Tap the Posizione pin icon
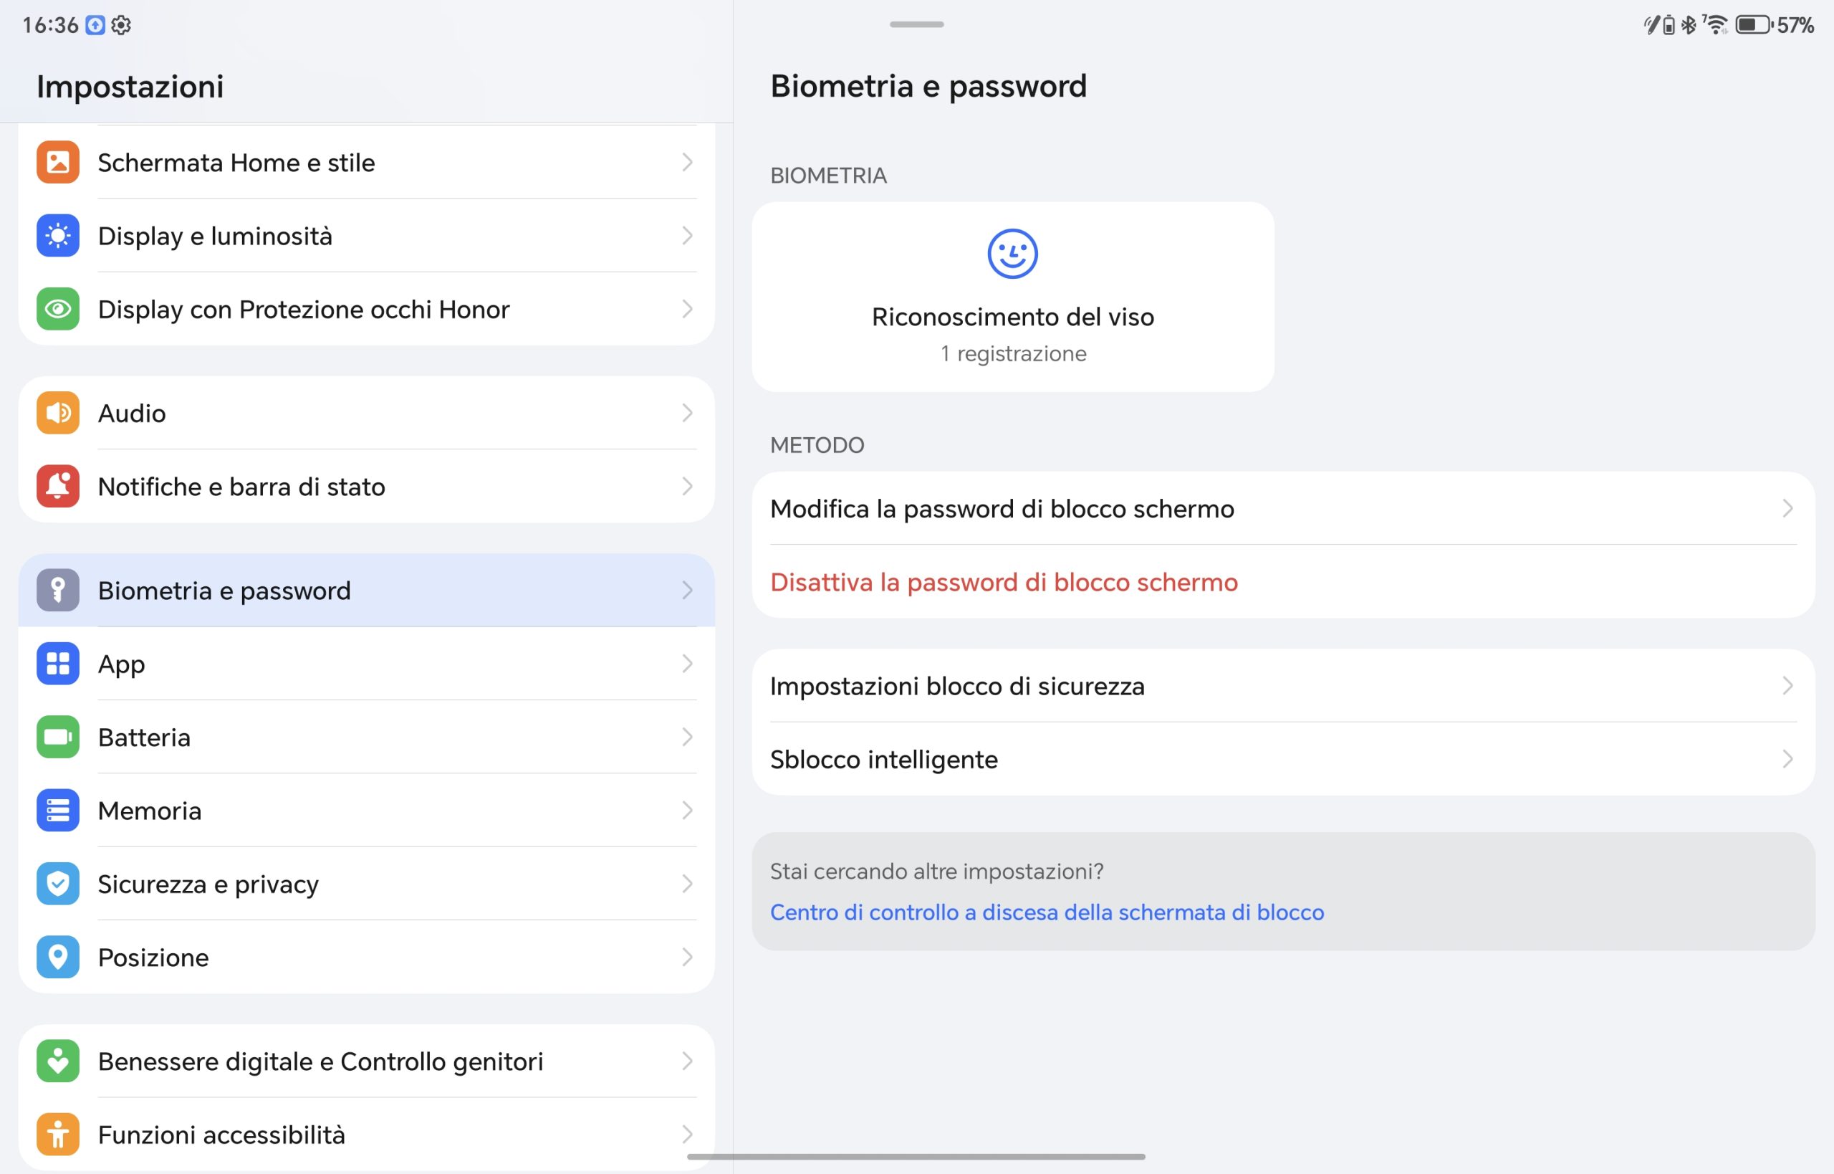 click(58, 957)
